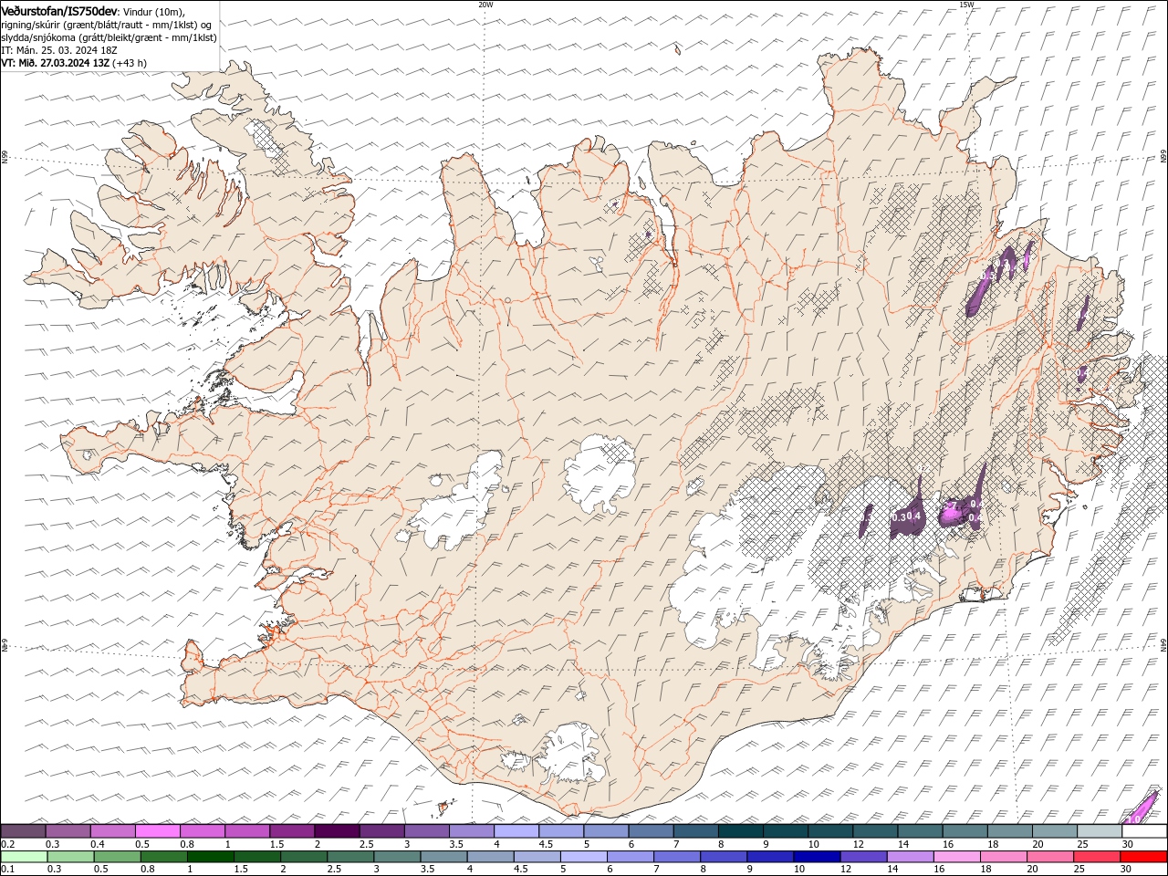
Task: Pick the red swatch labeled 30 in bottom legend row
Action: tap(1144, 857)
